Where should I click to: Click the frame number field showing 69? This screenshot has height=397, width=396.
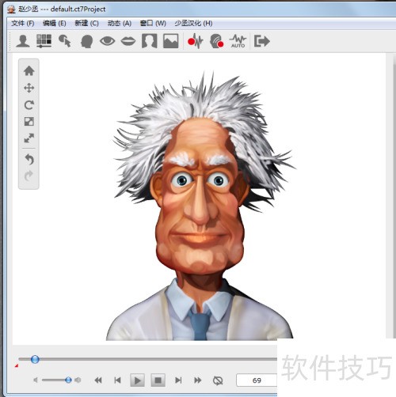[x=257, y=380]
